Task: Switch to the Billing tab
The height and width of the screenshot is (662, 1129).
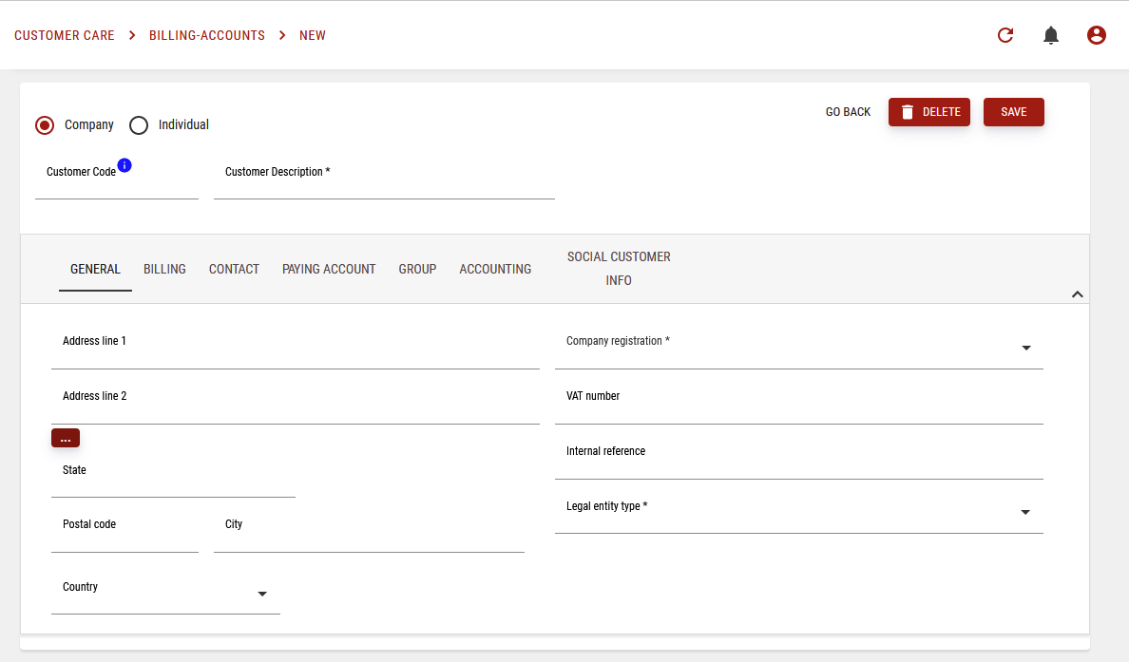Action: 164,270
